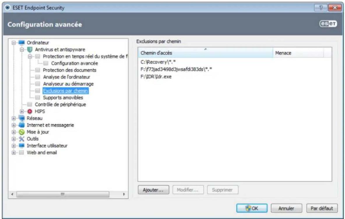Click the Protection des documents page icon

pos(38,70)
